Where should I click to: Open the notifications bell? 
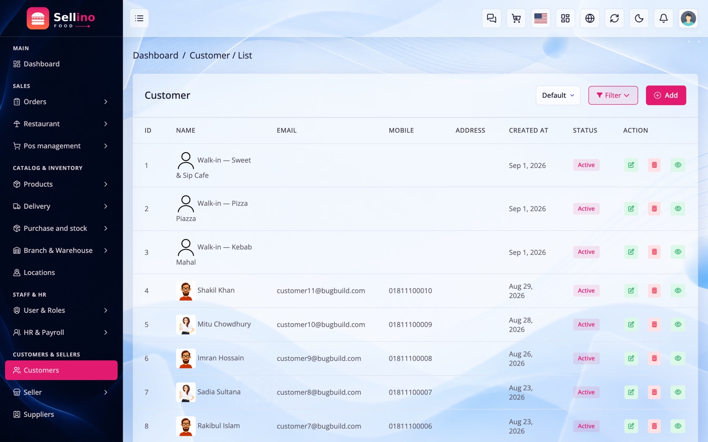664,19
